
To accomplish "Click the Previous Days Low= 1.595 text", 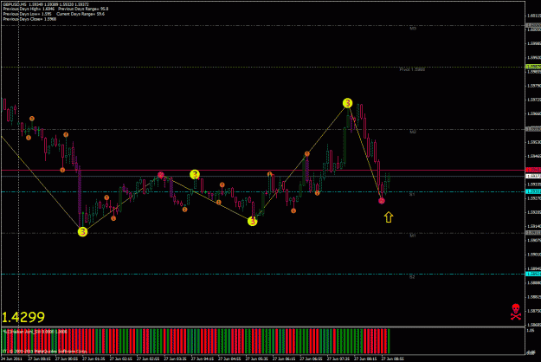I will pyautogui.click(x=27, y=14).
